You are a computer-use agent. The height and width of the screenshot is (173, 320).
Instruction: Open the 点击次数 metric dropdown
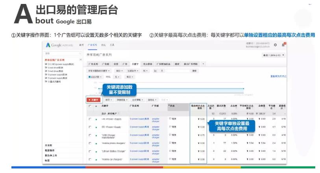[x=96, y=77]
